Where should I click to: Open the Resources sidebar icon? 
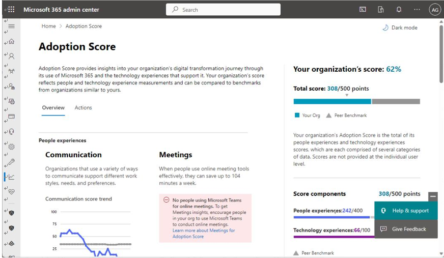(x=11, y=101)
